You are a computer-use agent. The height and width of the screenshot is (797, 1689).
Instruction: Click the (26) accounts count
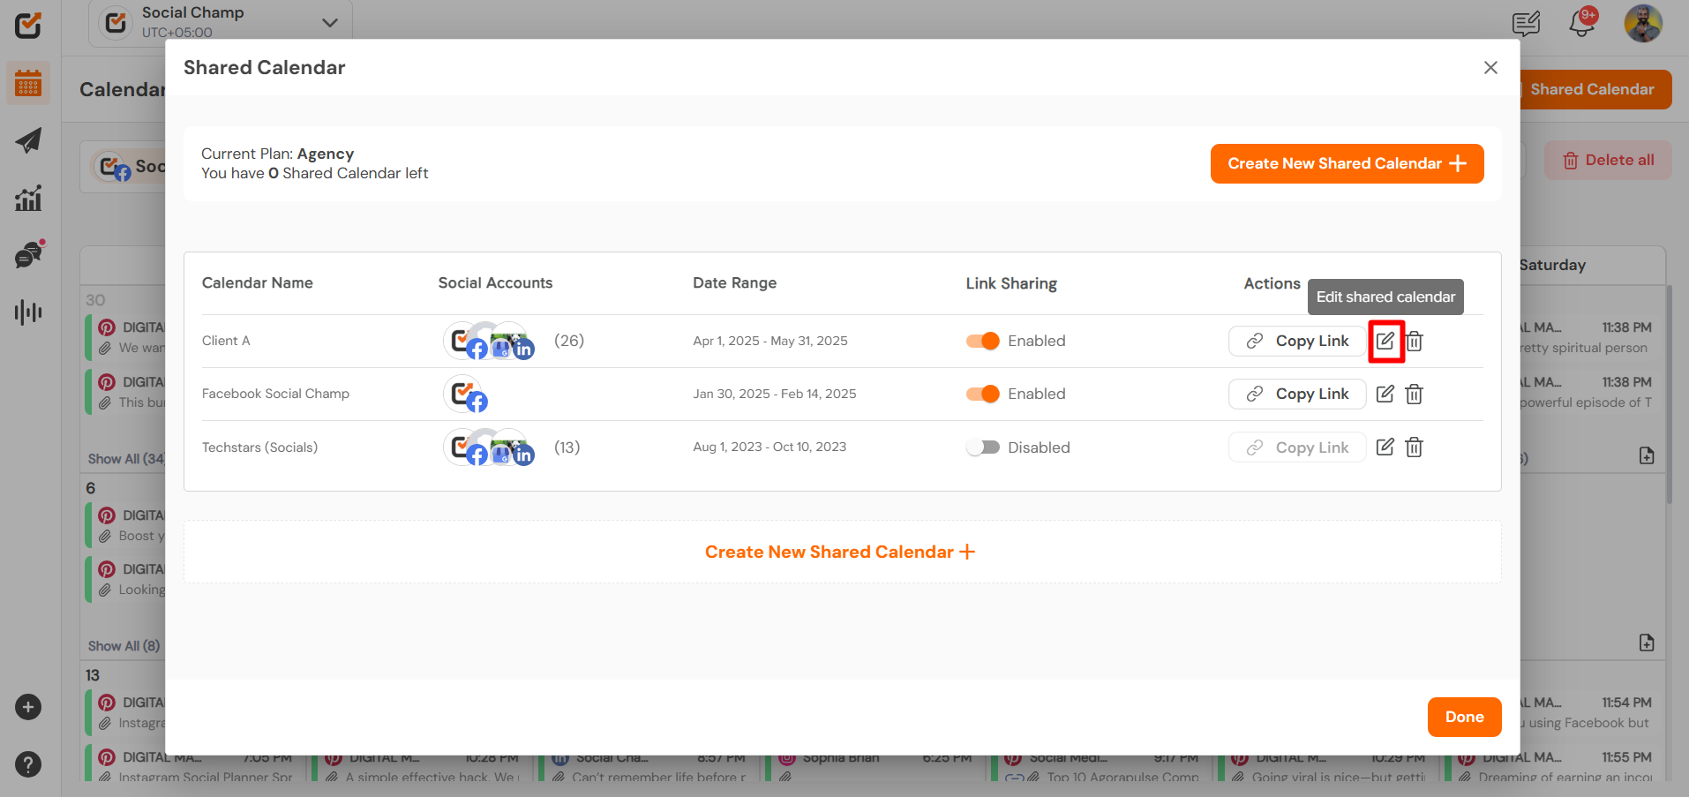(569, 341)
